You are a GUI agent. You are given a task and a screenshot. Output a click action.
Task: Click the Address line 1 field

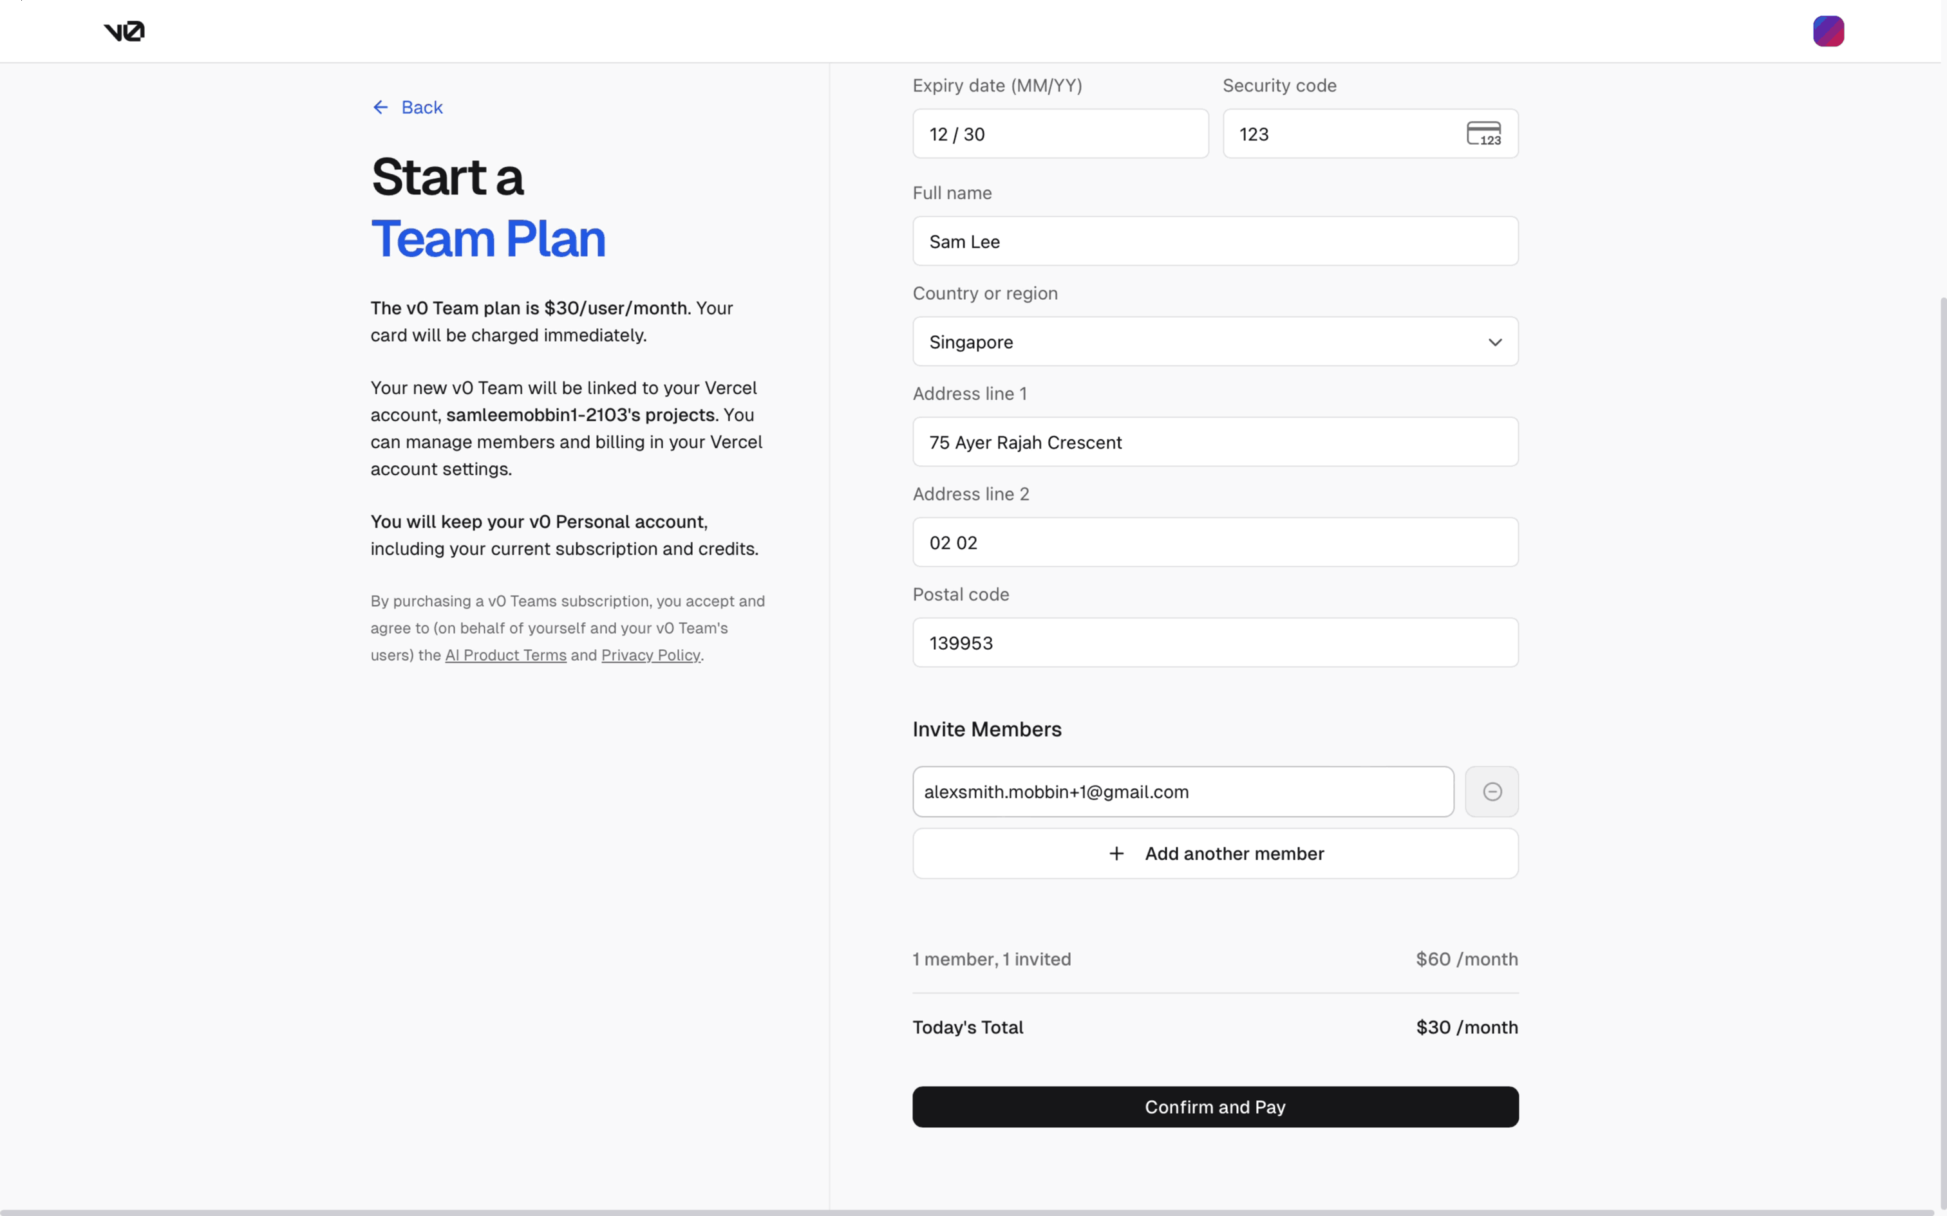(x=1214, y=441)
